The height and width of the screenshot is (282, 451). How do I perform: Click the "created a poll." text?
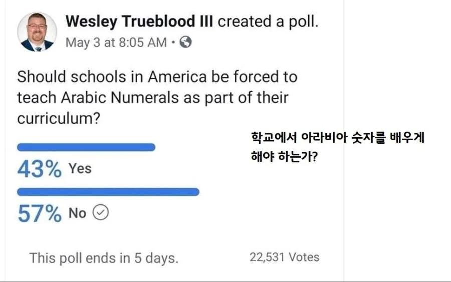tap(268, 21)
